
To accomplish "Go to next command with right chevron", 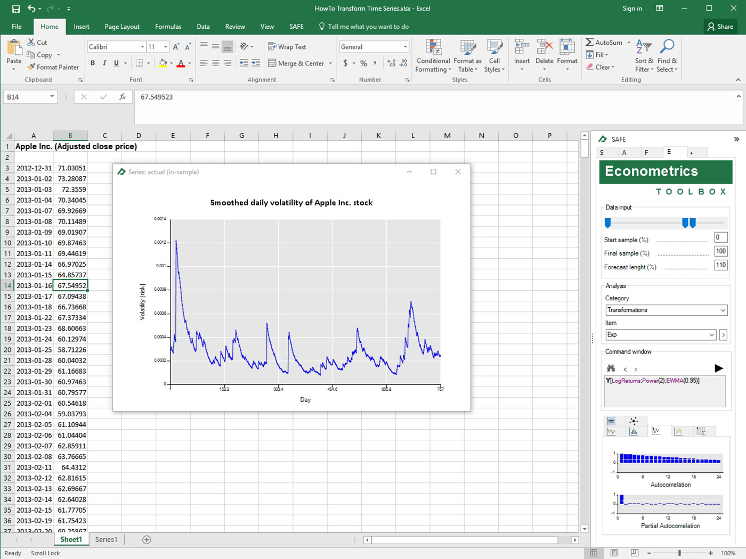I will coord(636,369).
